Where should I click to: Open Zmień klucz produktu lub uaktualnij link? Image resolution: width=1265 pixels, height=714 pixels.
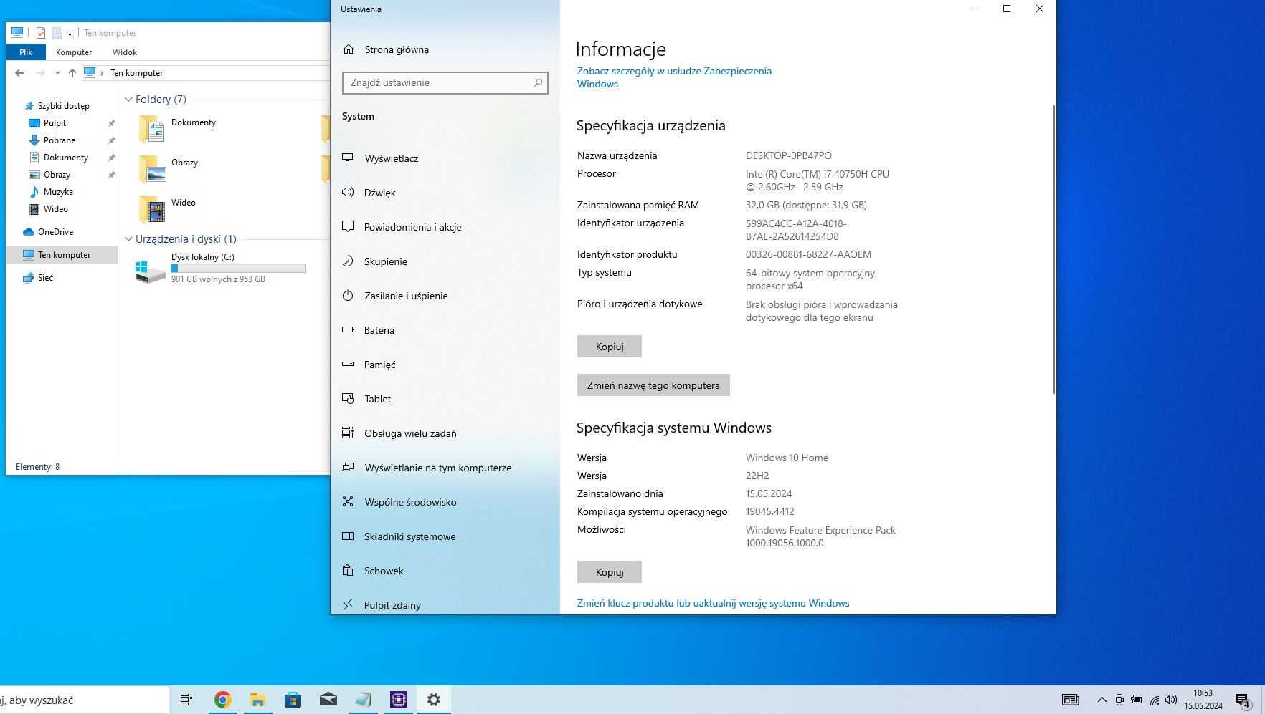[713, 603]
